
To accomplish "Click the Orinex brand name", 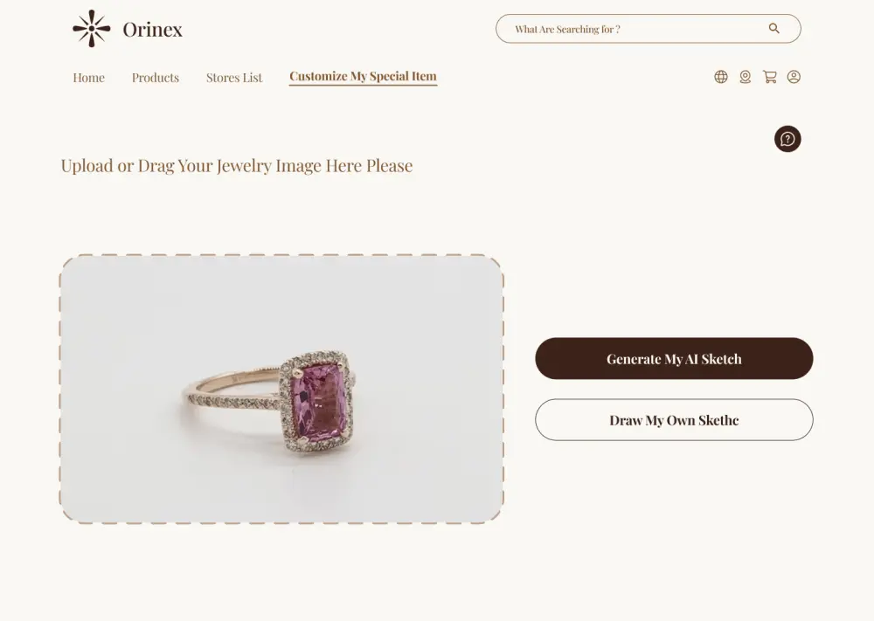I will click(152, 30).
